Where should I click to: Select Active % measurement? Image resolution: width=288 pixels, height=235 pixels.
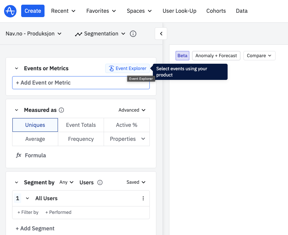126,125
